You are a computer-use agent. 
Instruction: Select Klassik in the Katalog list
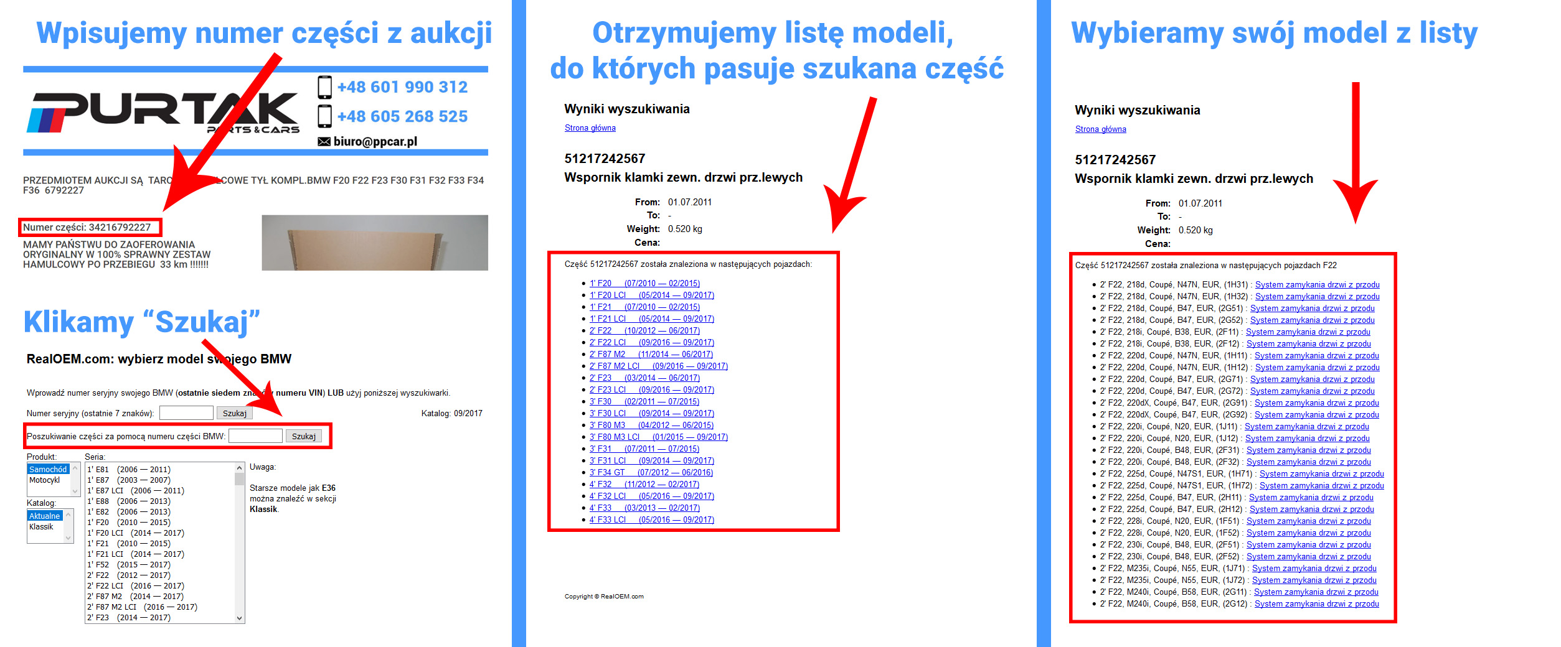tap(42, 526)
